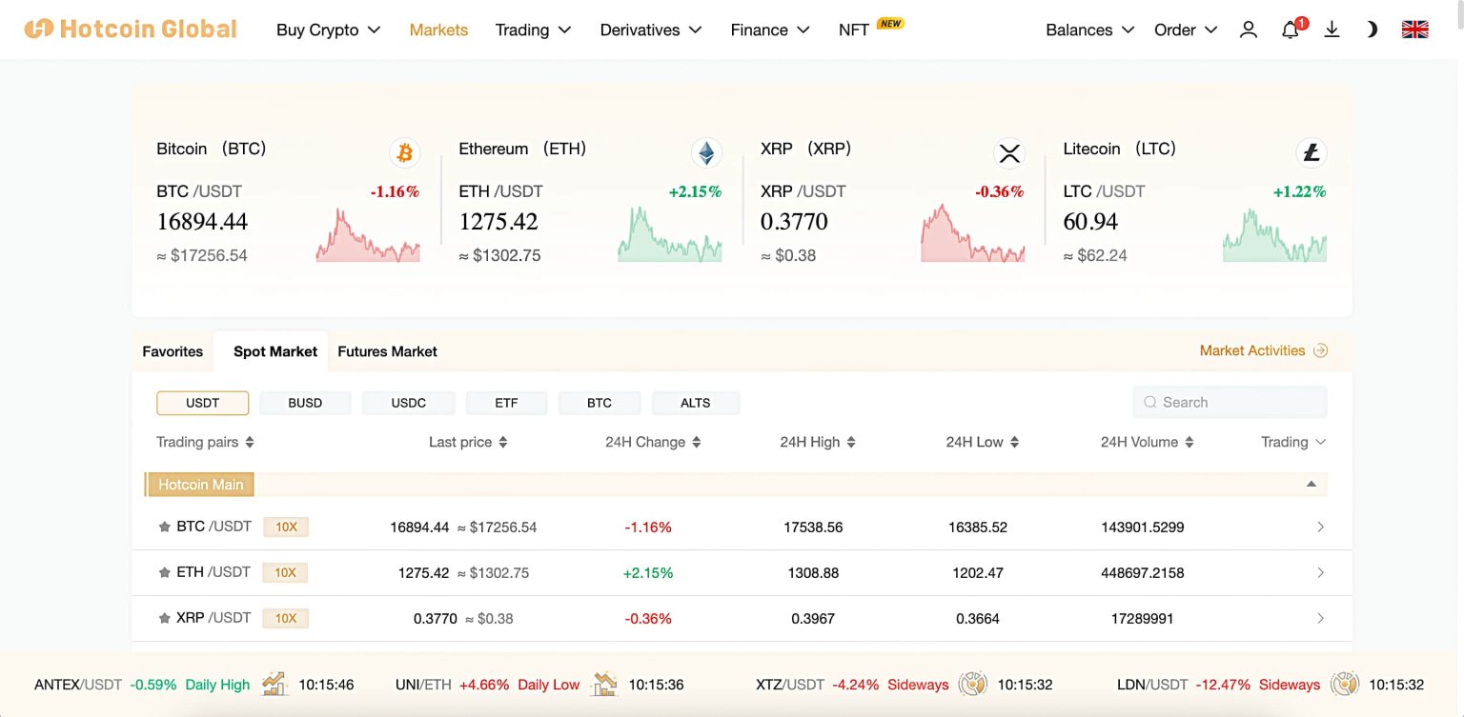Click the Litecoin logo icon
1464x717 pixels.
click(1311, 152)
